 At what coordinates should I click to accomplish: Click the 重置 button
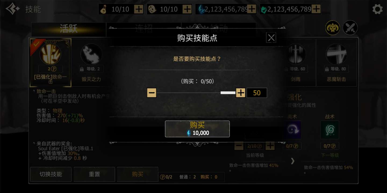(94, 174)
